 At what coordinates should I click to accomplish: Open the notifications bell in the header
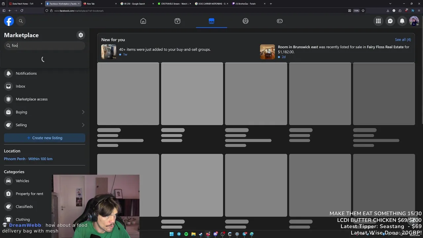pyautogui.click(x=402, y=21)
